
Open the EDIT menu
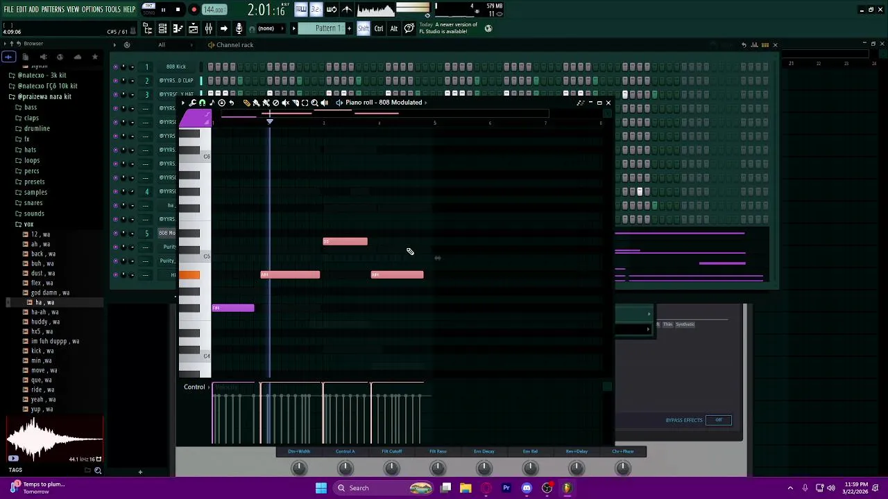22,10
